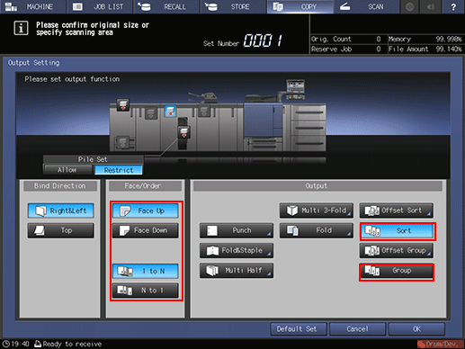465x349 pixels.
Task: Open the Punch settings
Action: 237,230
